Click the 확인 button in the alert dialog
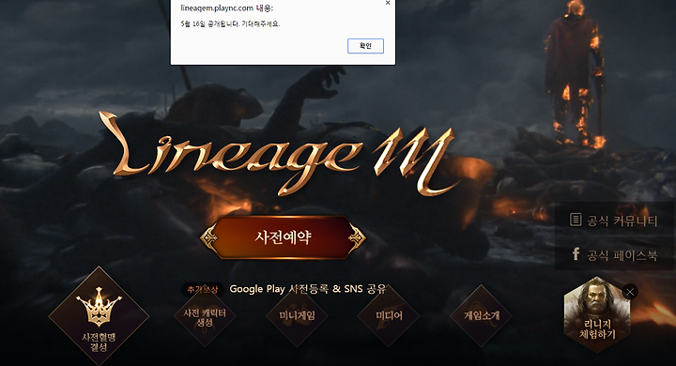676x366 pixels. point(365,46)
